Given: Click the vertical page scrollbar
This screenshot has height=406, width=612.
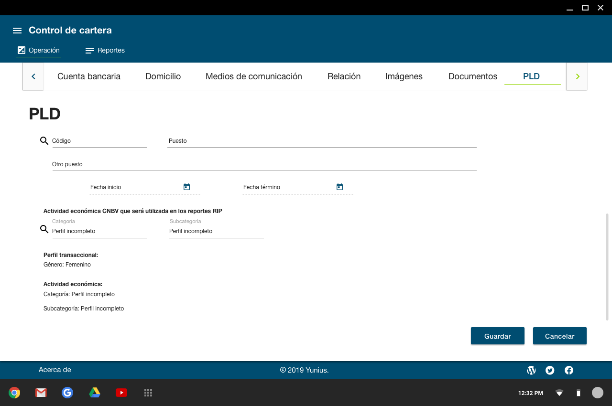Looking at the screenshot, I should (607, 267).
